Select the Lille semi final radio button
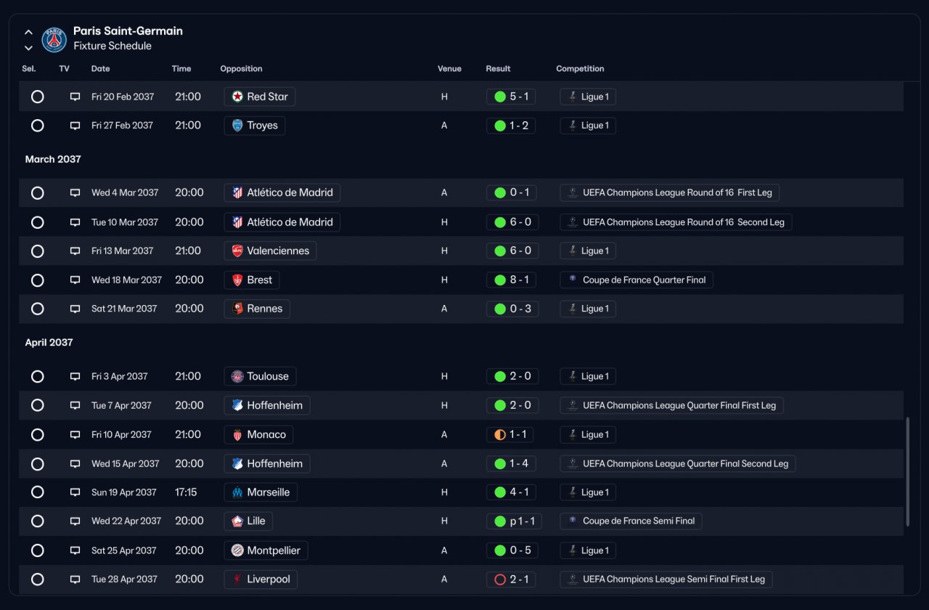 pos(38,521)
